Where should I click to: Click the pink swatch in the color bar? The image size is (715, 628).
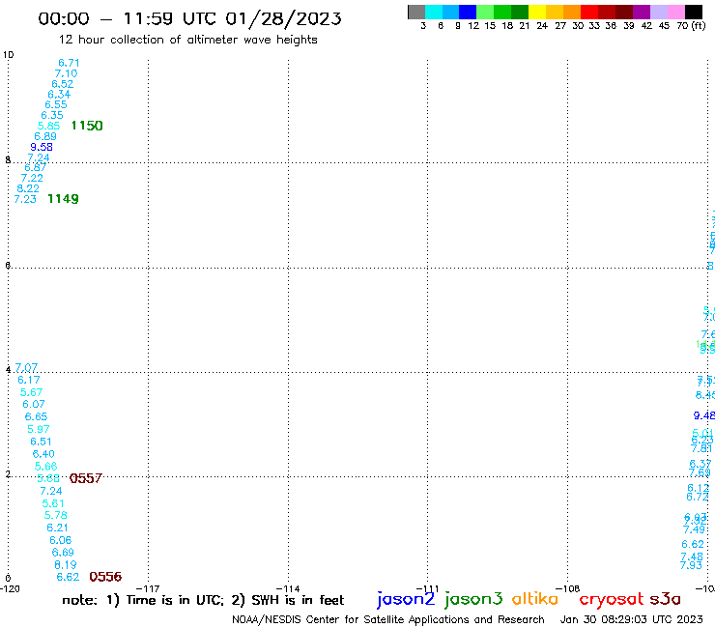click(675, 12)
